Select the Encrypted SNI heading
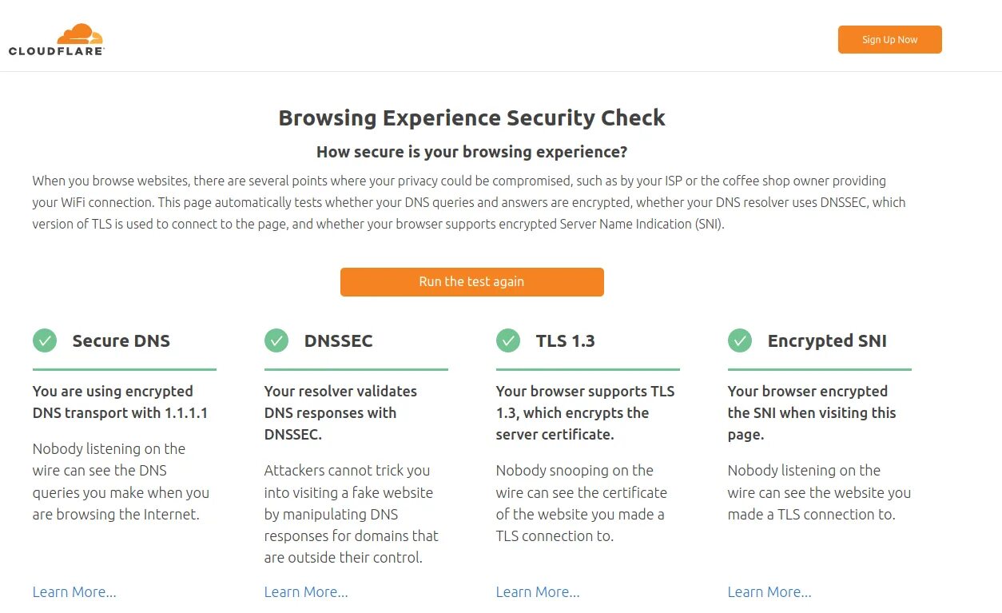This screenshot has width=1002, height=613. point(827,341)
